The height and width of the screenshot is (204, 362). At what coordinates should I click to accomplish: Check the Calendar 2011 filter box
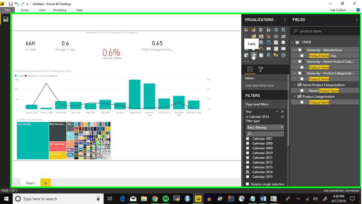(x=248, y=158)
